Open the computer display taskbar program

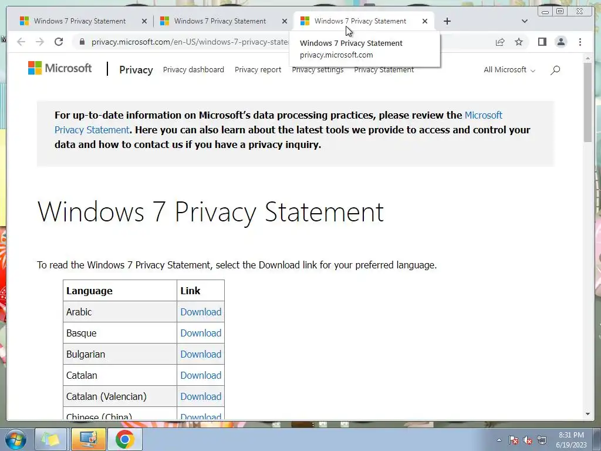tap(88, 439)
